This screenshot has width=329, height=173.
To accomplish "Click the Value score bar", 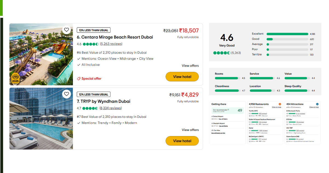I will tap(297, 78).
